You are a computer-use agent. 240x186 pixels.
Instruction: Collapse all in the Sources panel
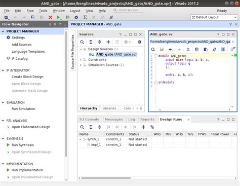(91, 42)
